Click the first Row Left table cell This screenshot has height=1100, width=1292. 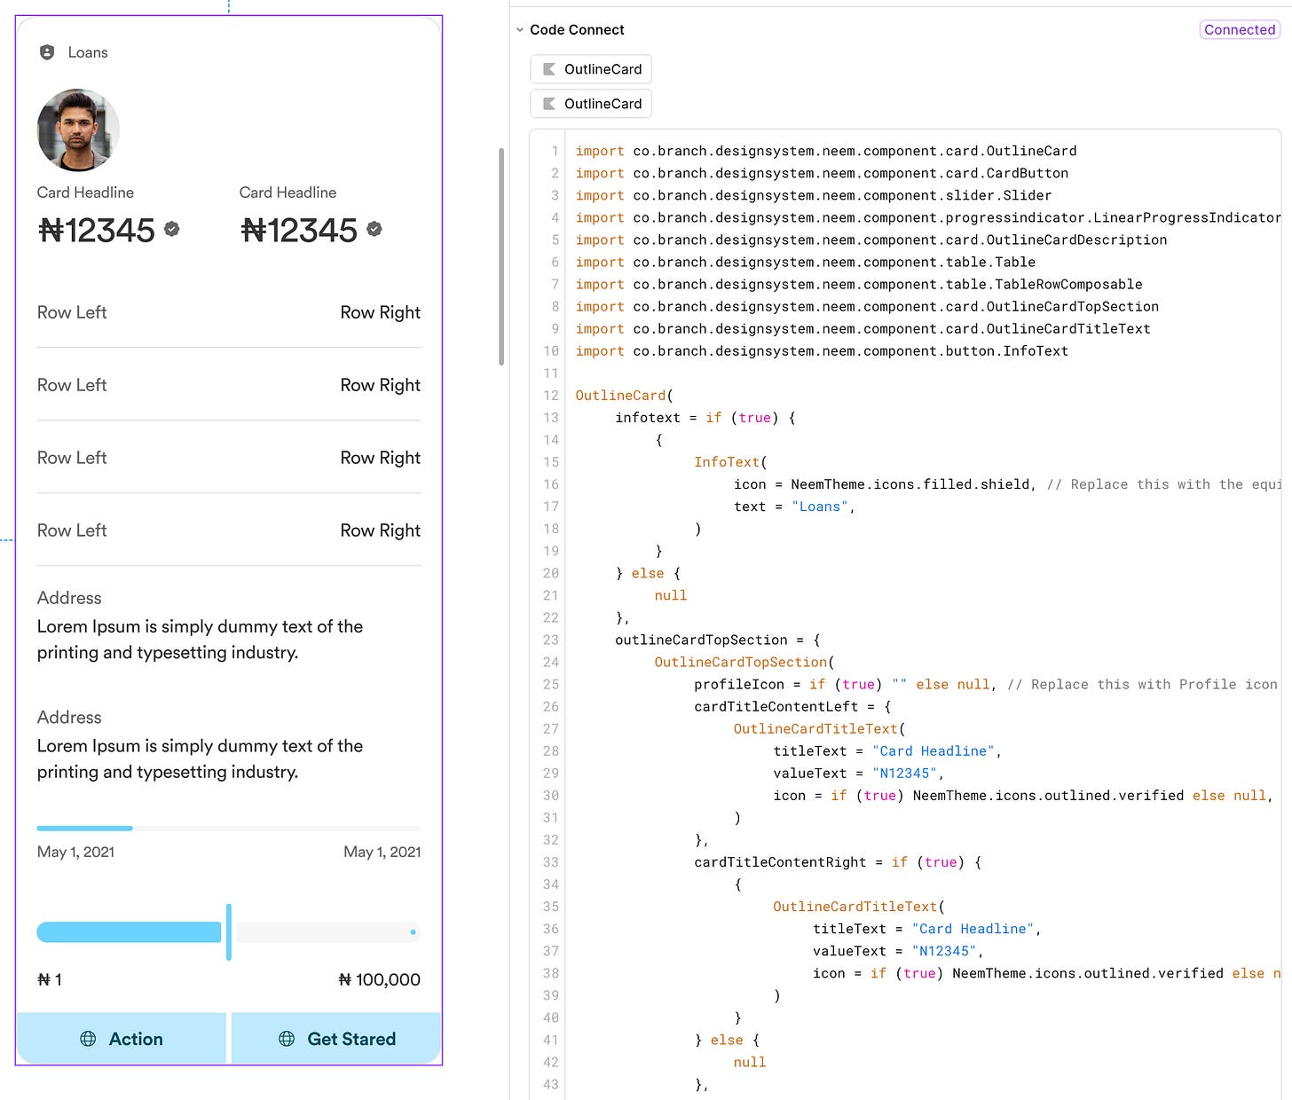click(72, 312)
